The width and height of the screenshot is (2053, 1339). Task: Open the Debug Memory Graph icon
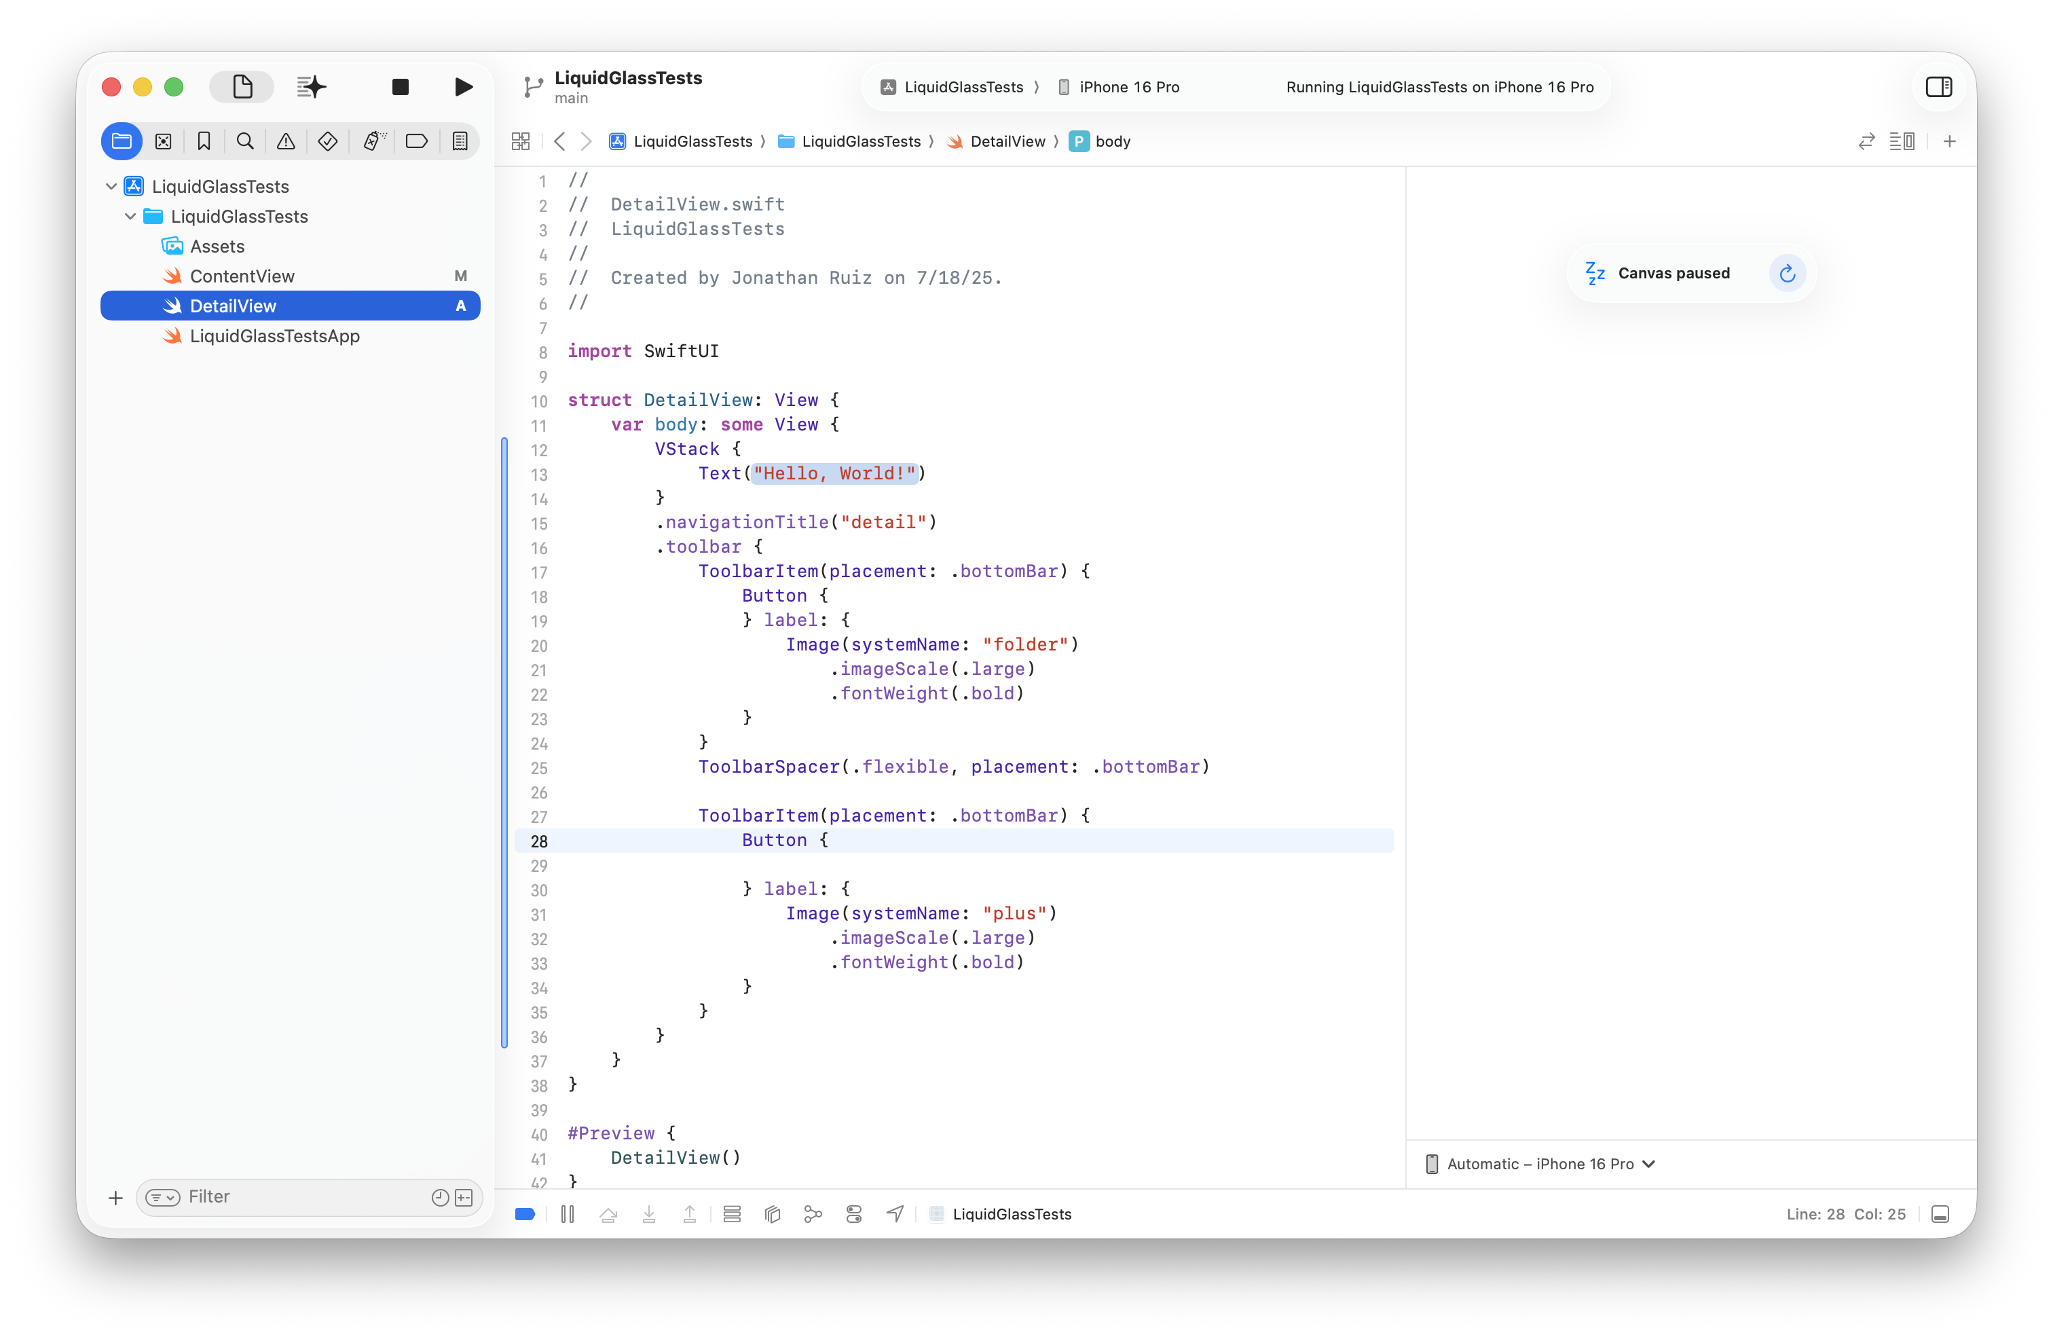(813, 1215)
